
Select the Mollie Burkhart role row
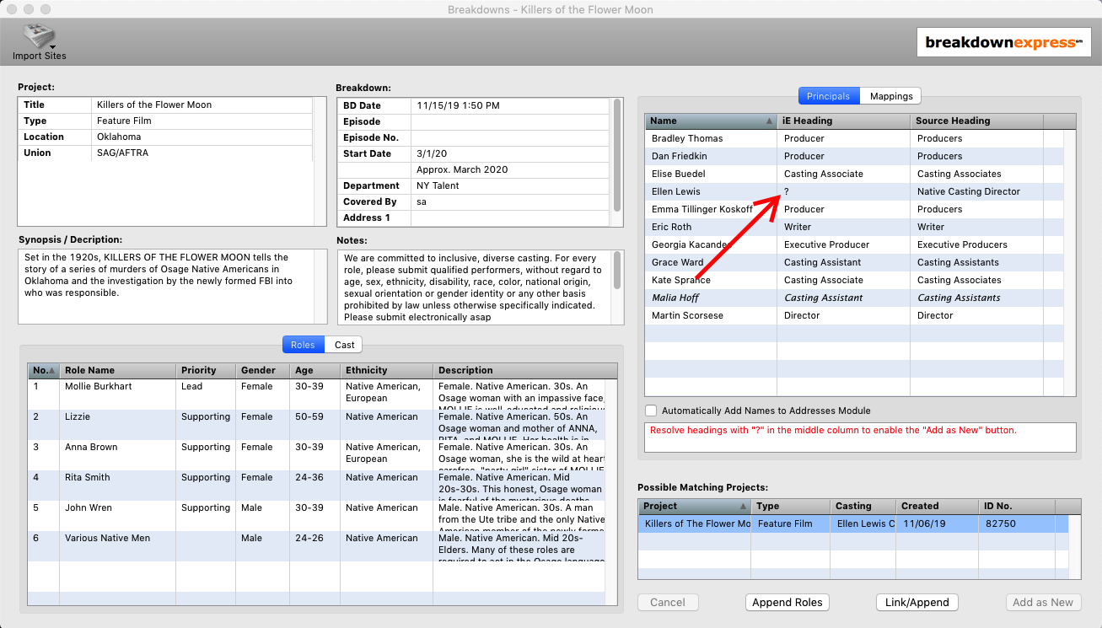pos(316,394)
